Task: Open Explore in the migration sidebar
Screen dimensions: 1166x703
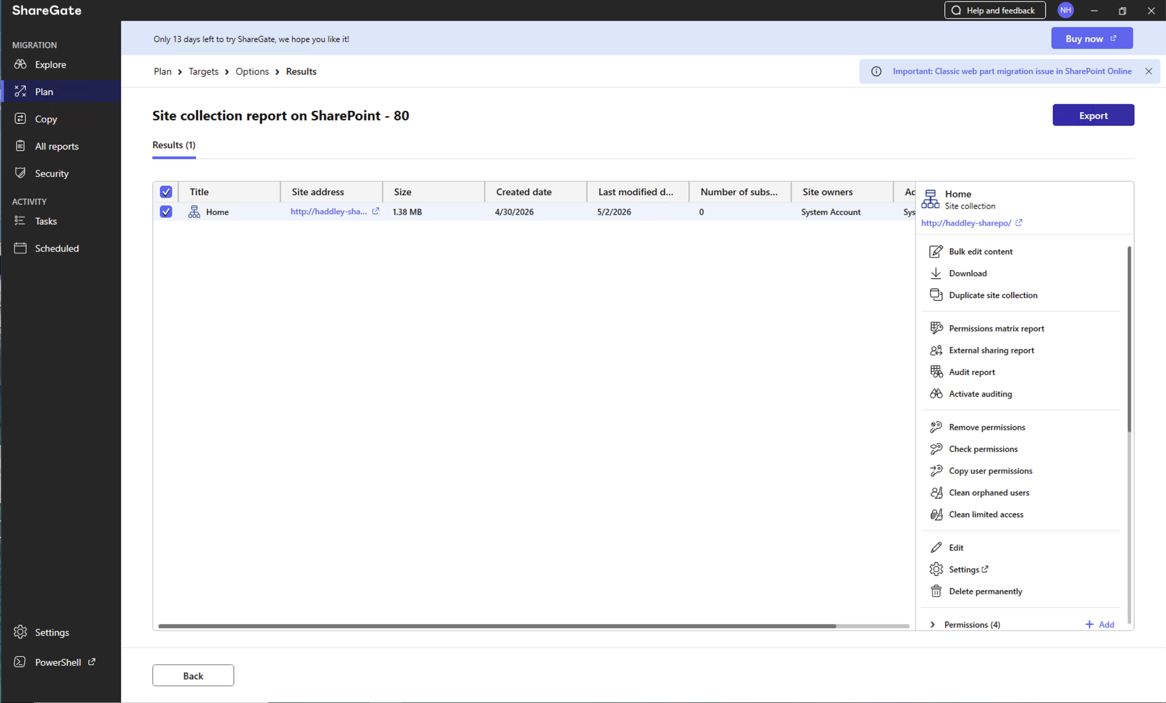Action: pos(50,64)
